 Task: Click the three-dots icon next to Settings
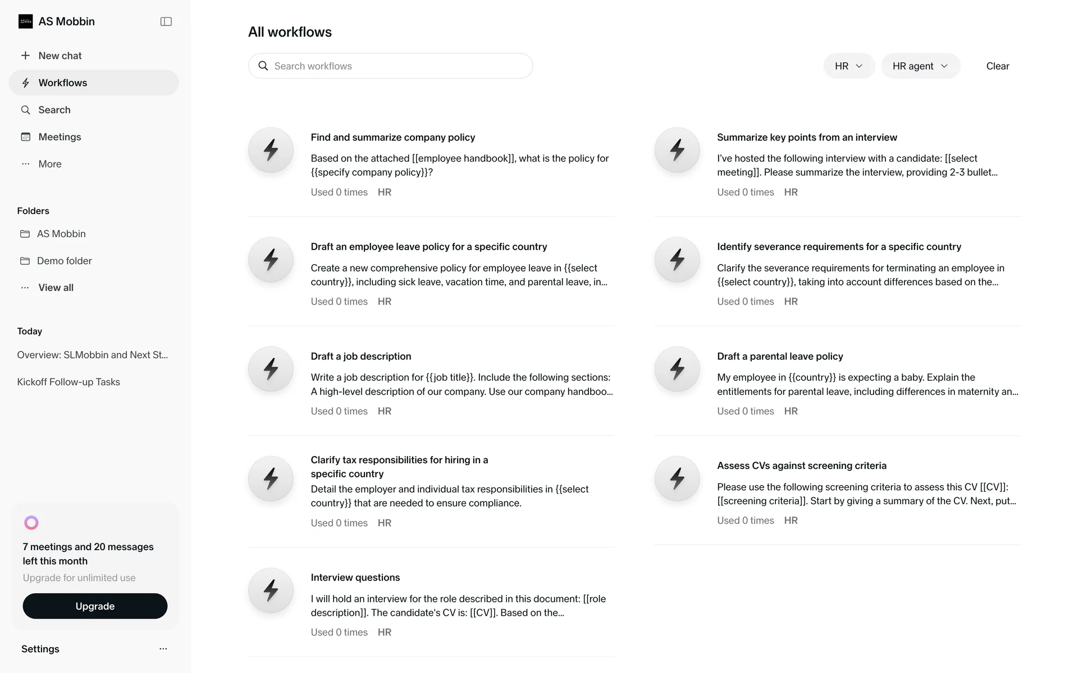coord(163,649)
